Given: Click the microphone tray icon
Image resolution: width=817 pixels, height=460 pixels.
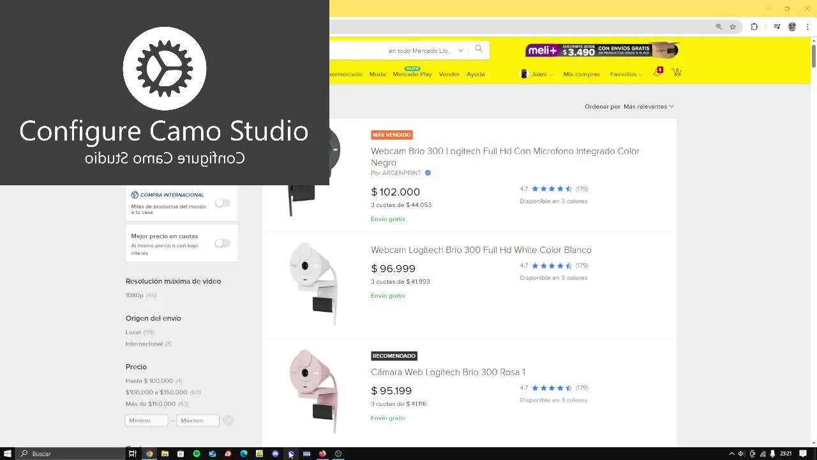Looking at the screenshot, I should click(x=773, y=454).
